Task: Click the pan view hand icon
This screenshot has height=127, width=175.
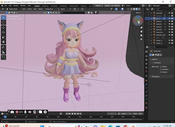Action: point(141,31)
